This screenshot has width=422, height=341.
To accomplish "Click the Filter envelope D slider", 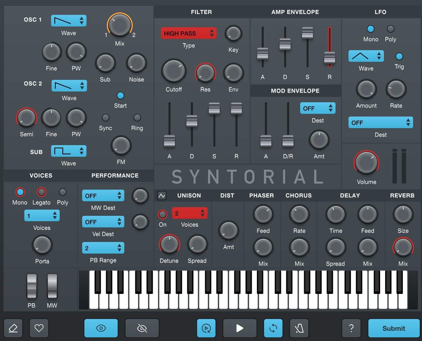I will point(192,121).
